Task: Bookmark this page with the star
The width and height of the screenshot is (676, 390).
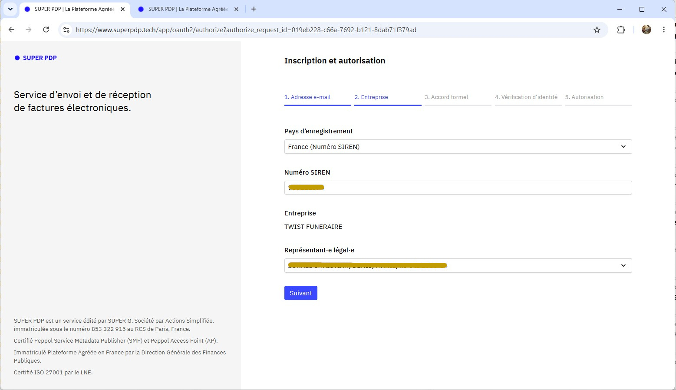Action: coord(597,30)
